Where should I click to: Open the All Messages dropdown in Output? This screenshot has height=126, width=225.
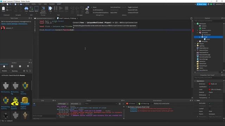coord(63,104)
